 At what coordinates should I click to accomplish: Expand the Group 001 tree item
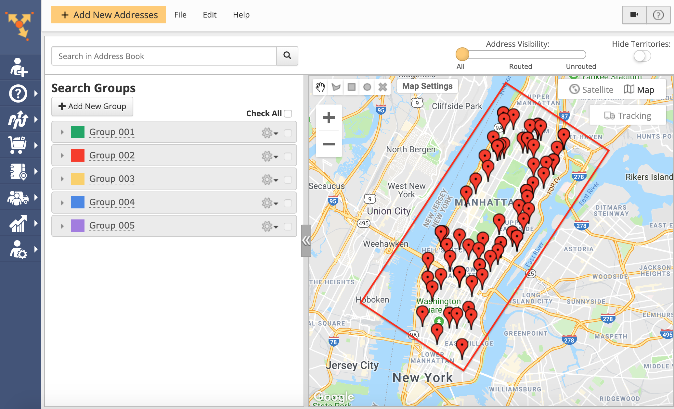62,132
